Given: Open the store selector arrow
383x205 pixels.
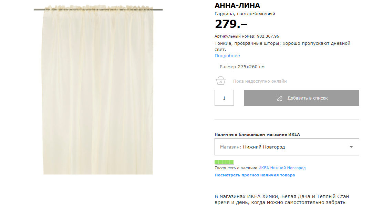Looking at the screenshot, I should coord(351,147).
